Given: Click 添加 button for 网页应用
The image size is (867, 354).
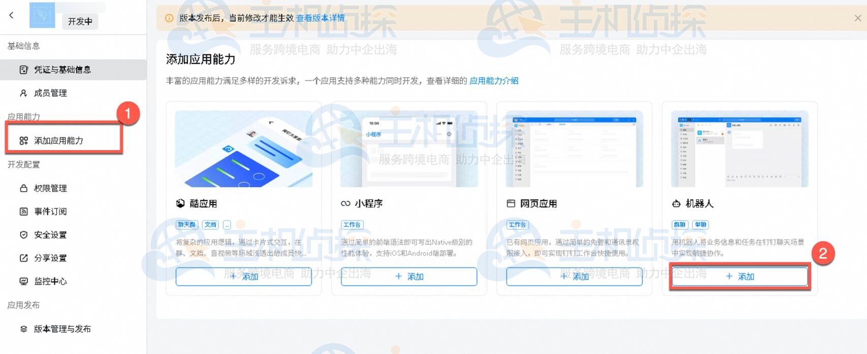Looking at the screenshot, I should coord(574,276).
